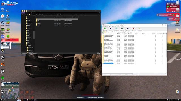Open the Главная ribbon tab in Explorer
The height and width of the screenshot is (101, 181).
[28, 13]
